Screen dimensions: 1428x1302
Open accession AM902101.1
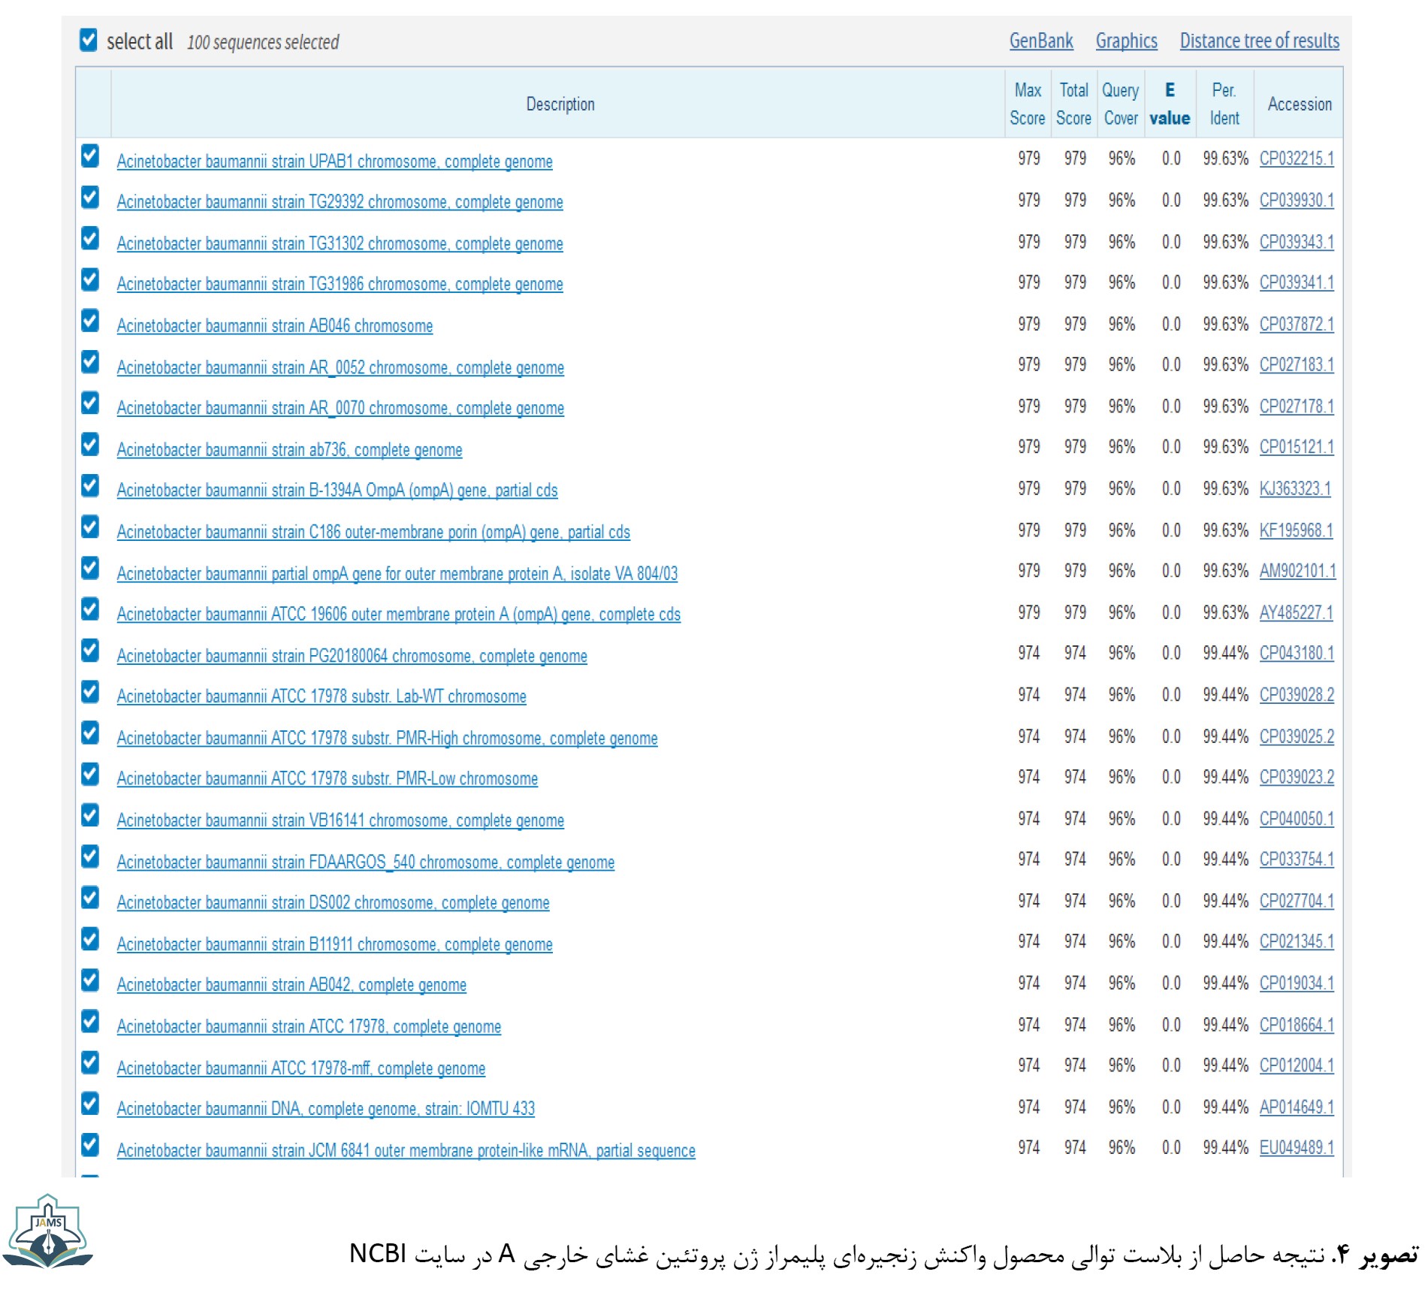point(1298,571)
